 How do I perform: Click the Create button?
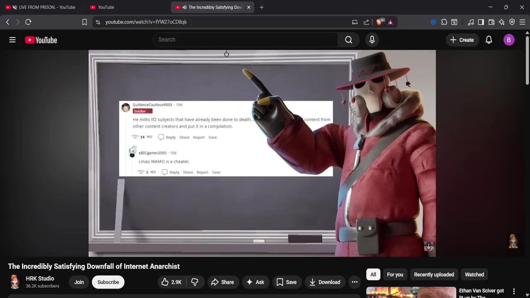pos(462,40)
